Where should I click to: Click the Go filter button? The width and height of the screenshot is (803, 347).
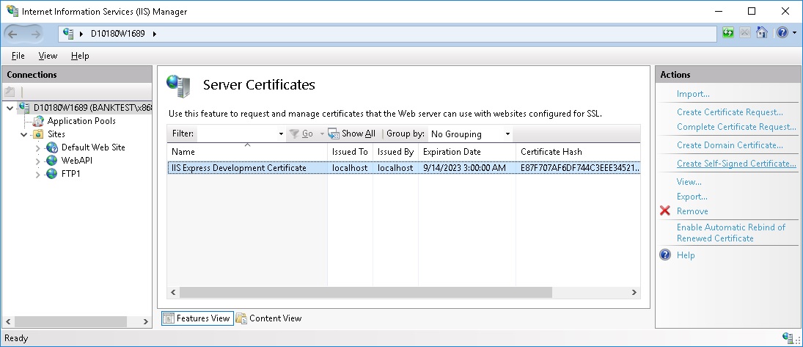coord(301,134)
